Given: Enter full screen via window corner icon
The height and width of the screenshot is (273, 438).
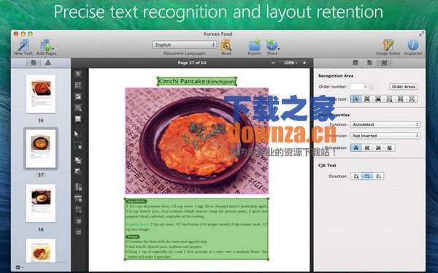Looking at the screenshot, I should [x=421, y=34].
